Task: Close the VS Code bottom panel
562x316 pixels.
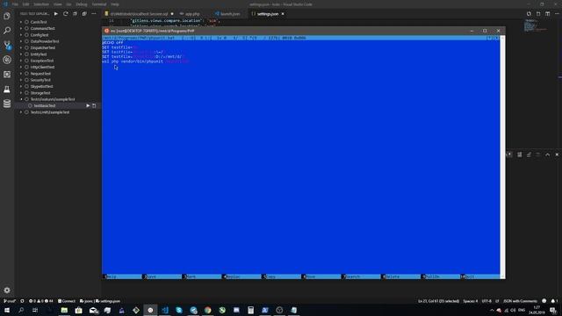Action: tap(557, 154)
